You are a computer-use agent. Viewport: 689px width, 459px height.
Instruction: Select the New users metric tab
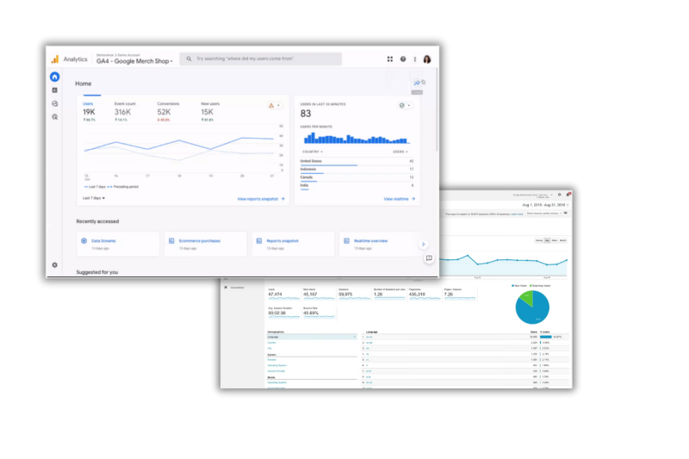[210, 112]
